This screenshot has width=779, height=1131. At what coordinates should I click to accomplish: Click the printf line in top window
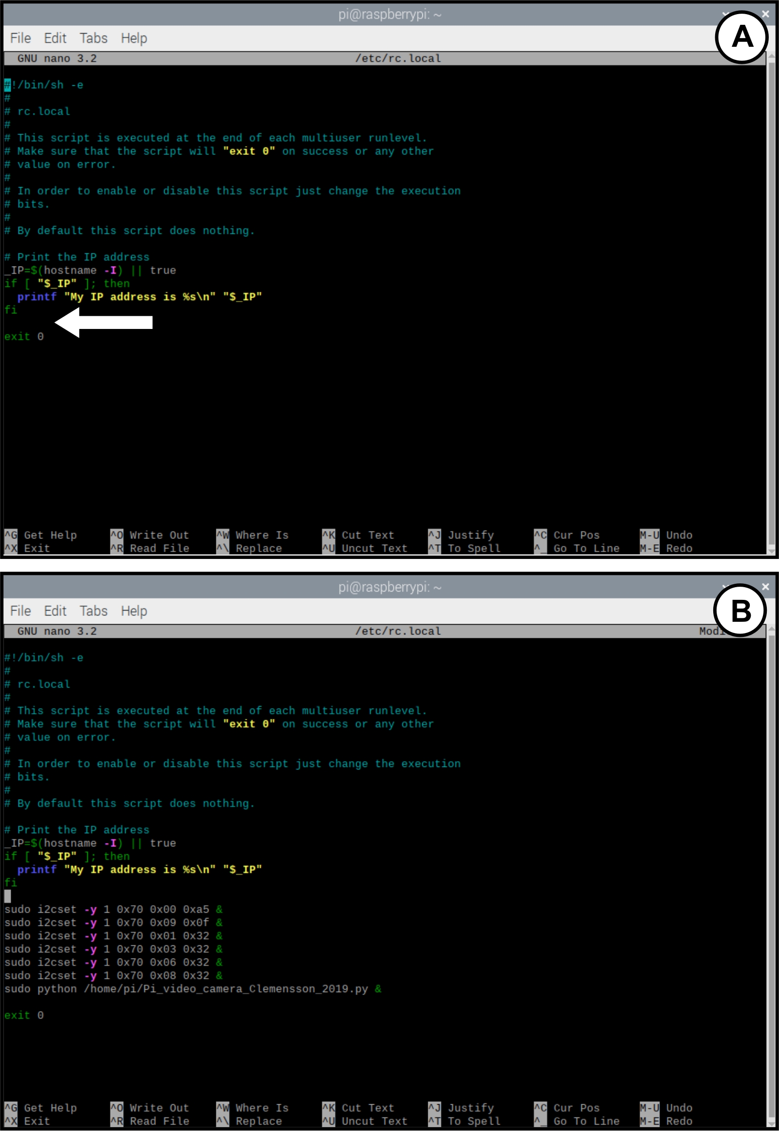tap(140, 297)
